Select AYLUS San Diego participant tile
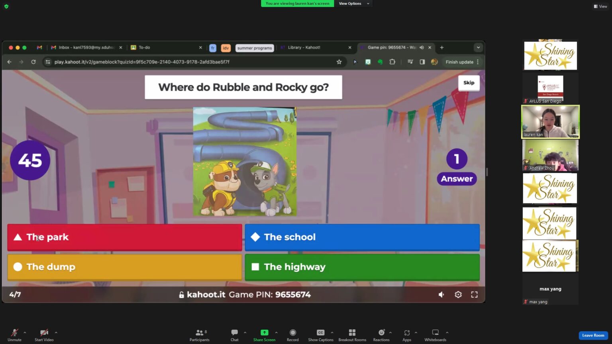 tap(550, 88)
